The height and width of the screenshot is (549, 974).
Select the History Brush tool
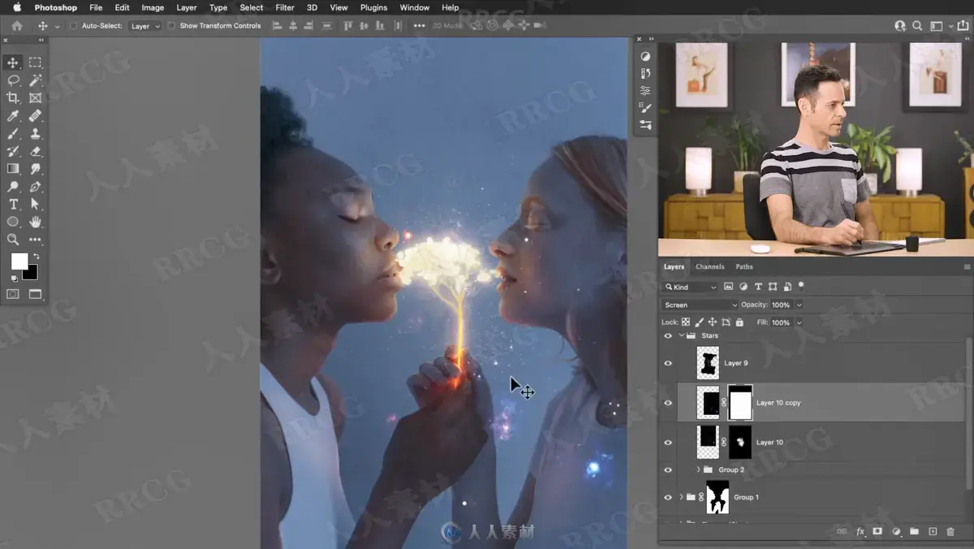[x=13, y=151]
